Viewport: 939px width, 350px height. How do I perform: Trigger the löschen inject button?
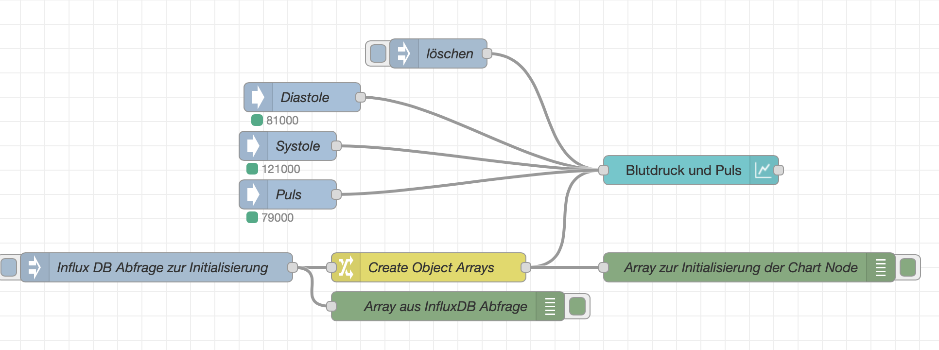pyautogui.click(x=378, y=53)
